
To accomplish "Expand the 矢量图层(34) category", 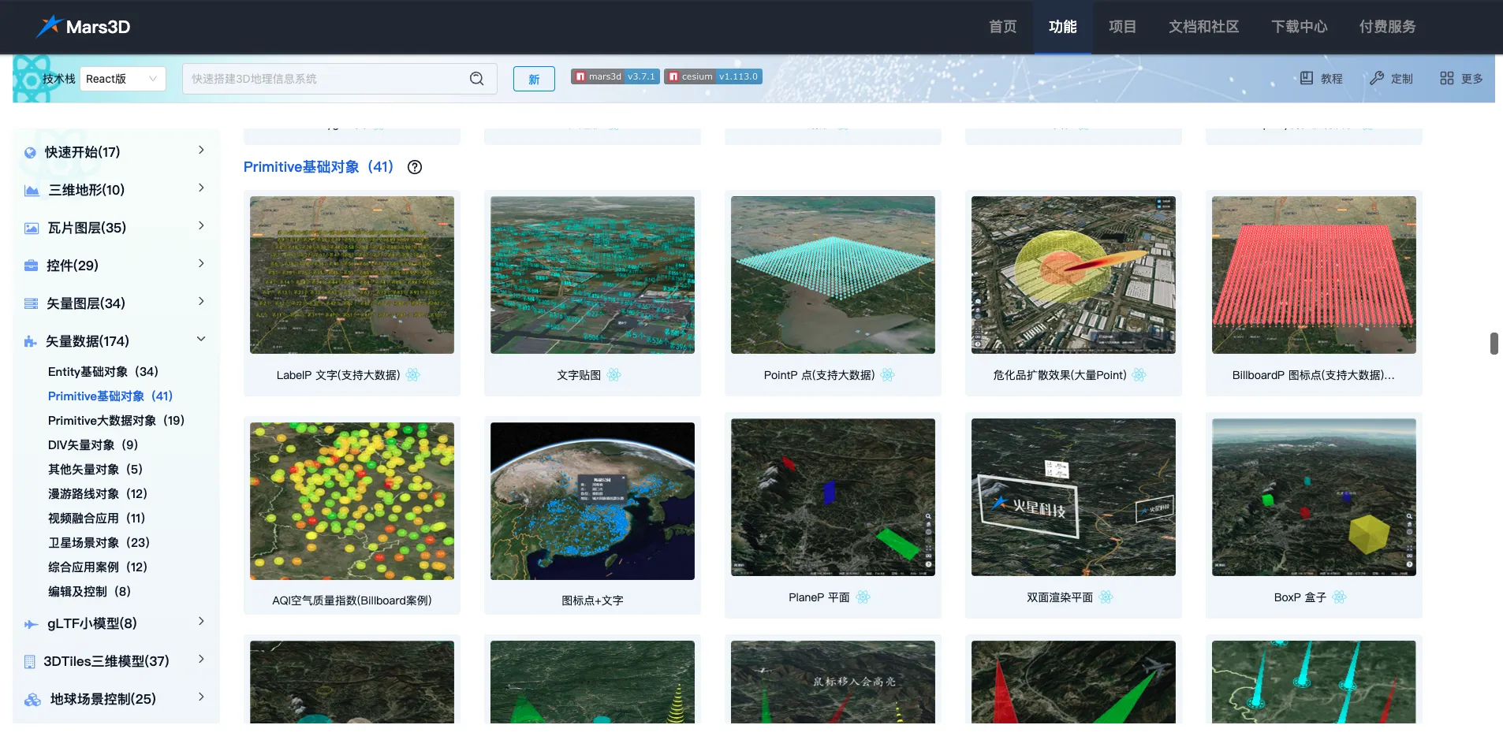I will [x=201, y=301].
